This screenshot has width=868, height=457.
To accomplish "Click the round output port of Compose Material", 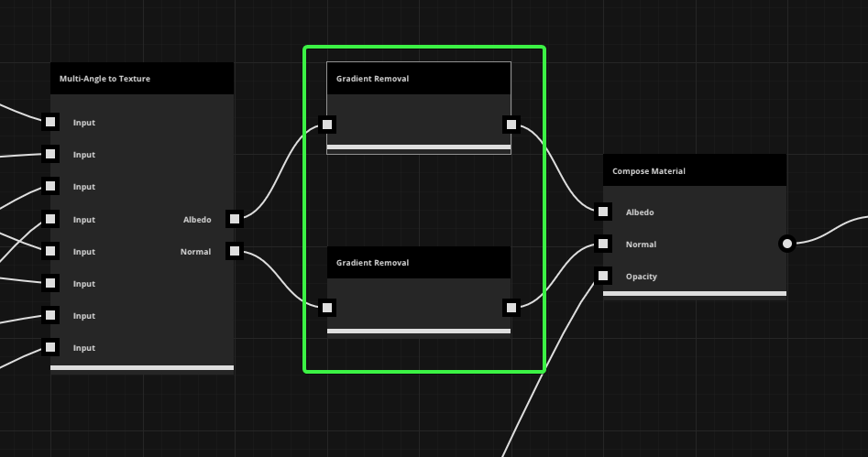I will (786, 244).
